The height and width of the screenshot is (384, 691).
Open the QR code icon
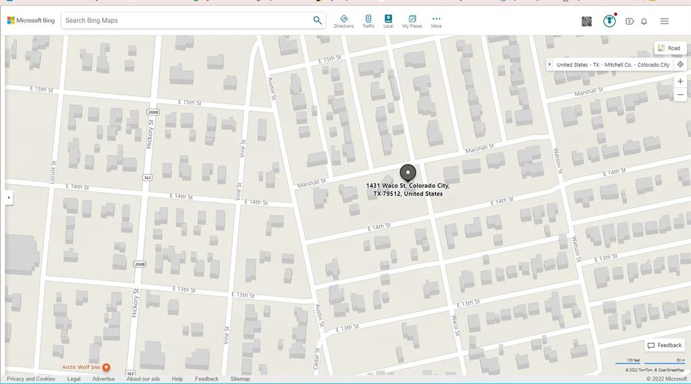click(586, 21)
